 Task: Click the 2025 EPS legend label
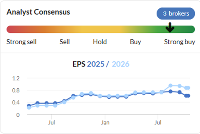pyautogui.click(x=96, y=64)
